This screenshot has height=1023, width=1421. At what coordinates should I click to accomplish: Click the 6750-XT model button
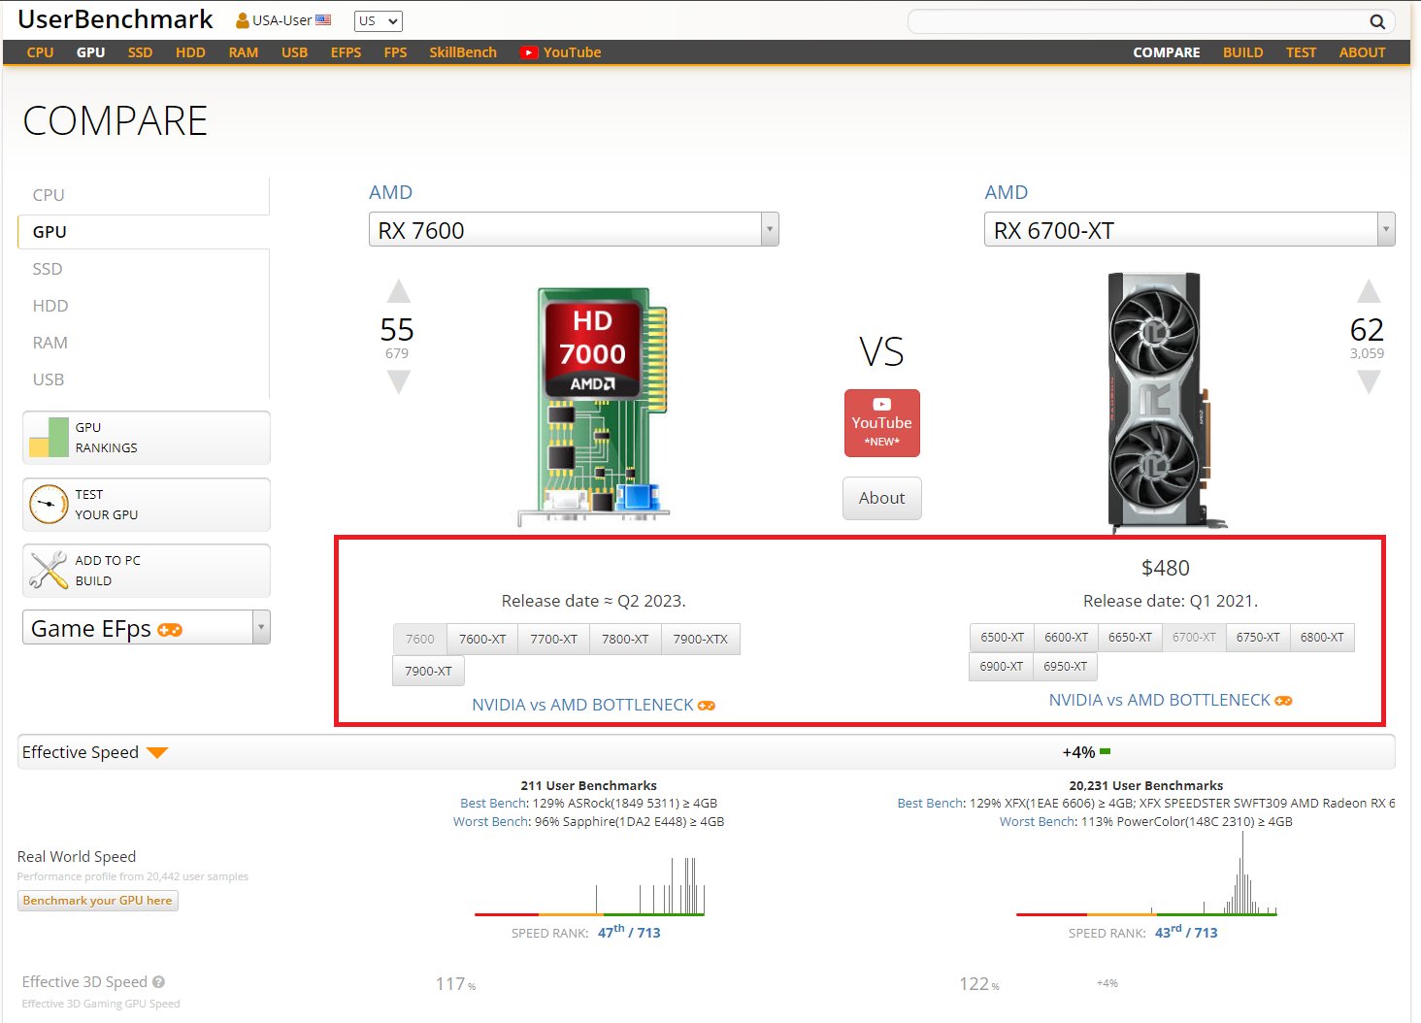coord(1258,638)
